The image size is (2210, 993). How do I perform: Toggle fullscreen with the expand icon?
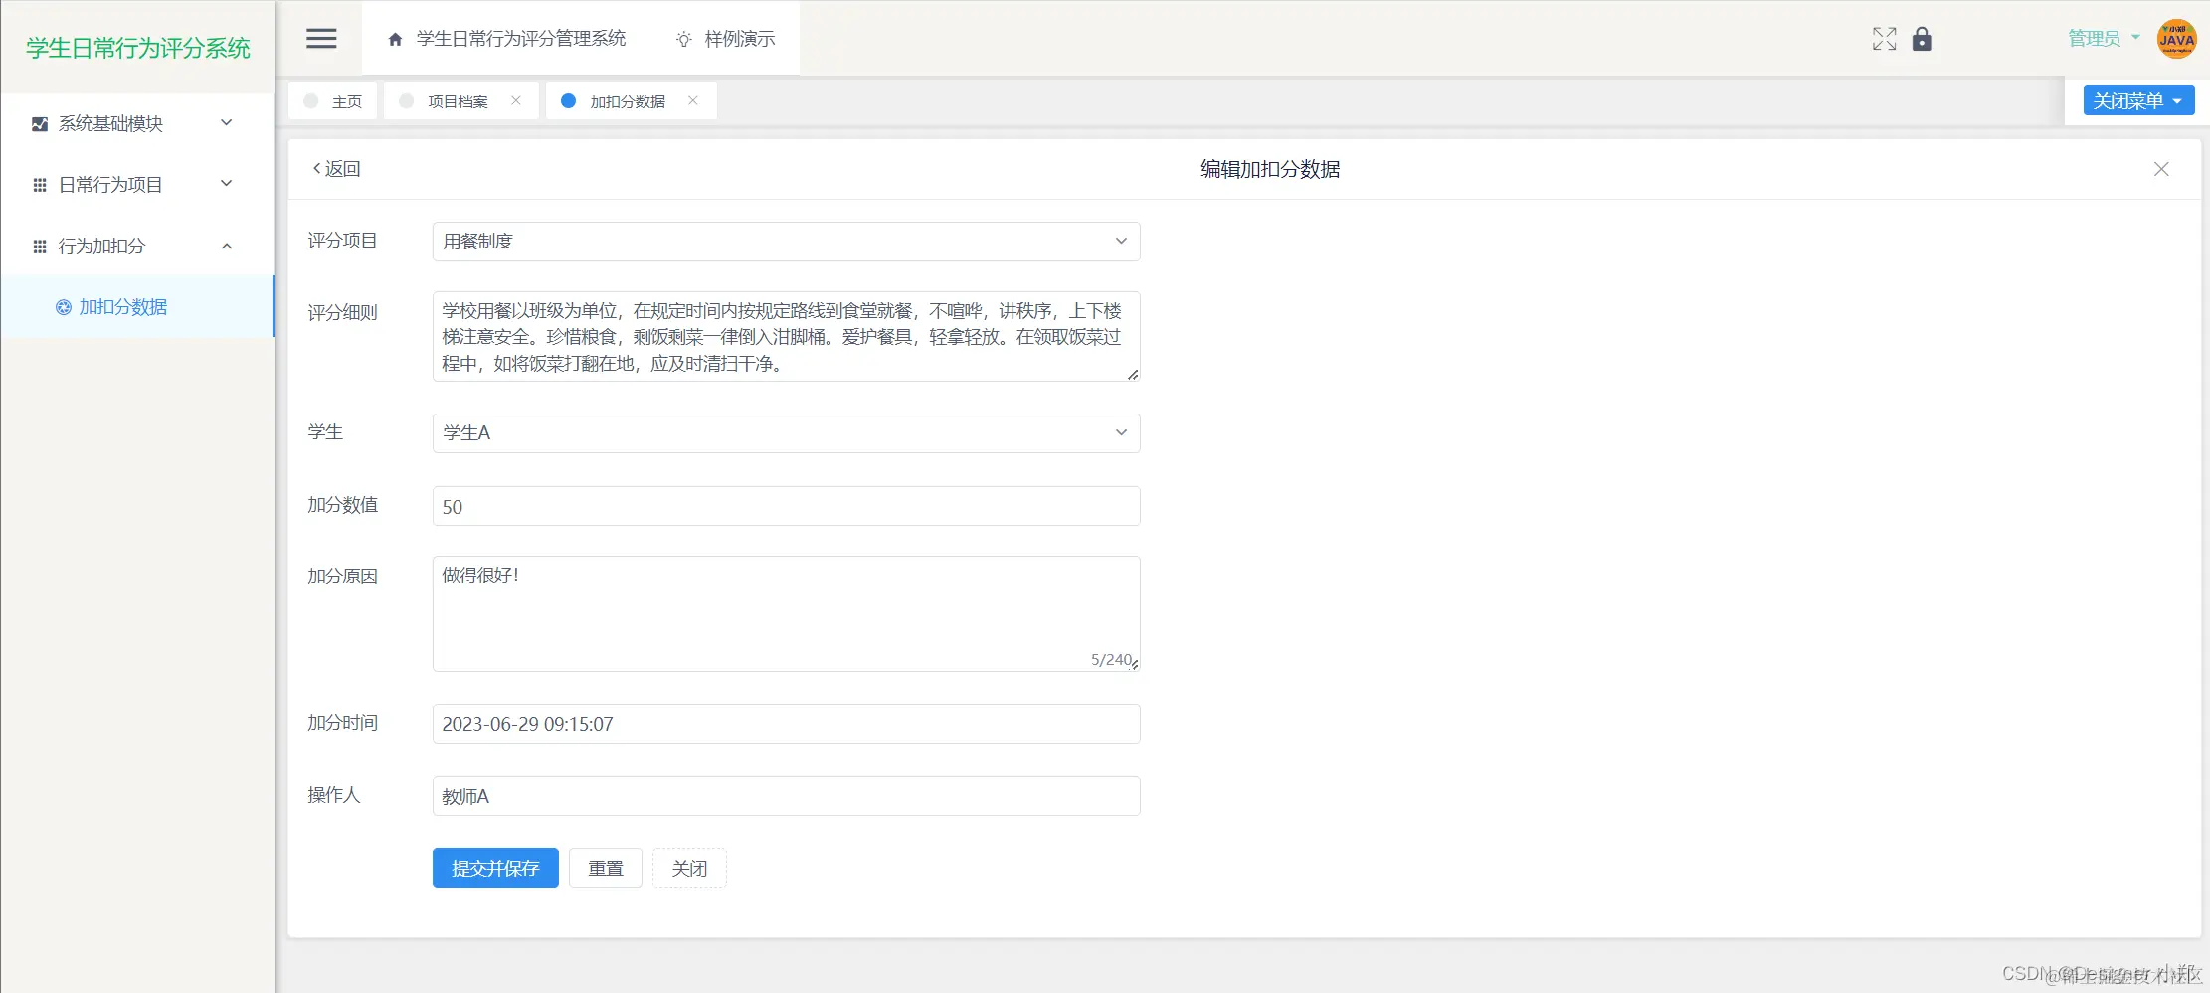[1884, 39]
